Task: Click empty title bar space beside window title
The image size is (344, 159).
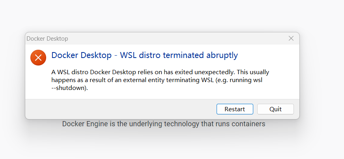Action: [x=178, y=39]
